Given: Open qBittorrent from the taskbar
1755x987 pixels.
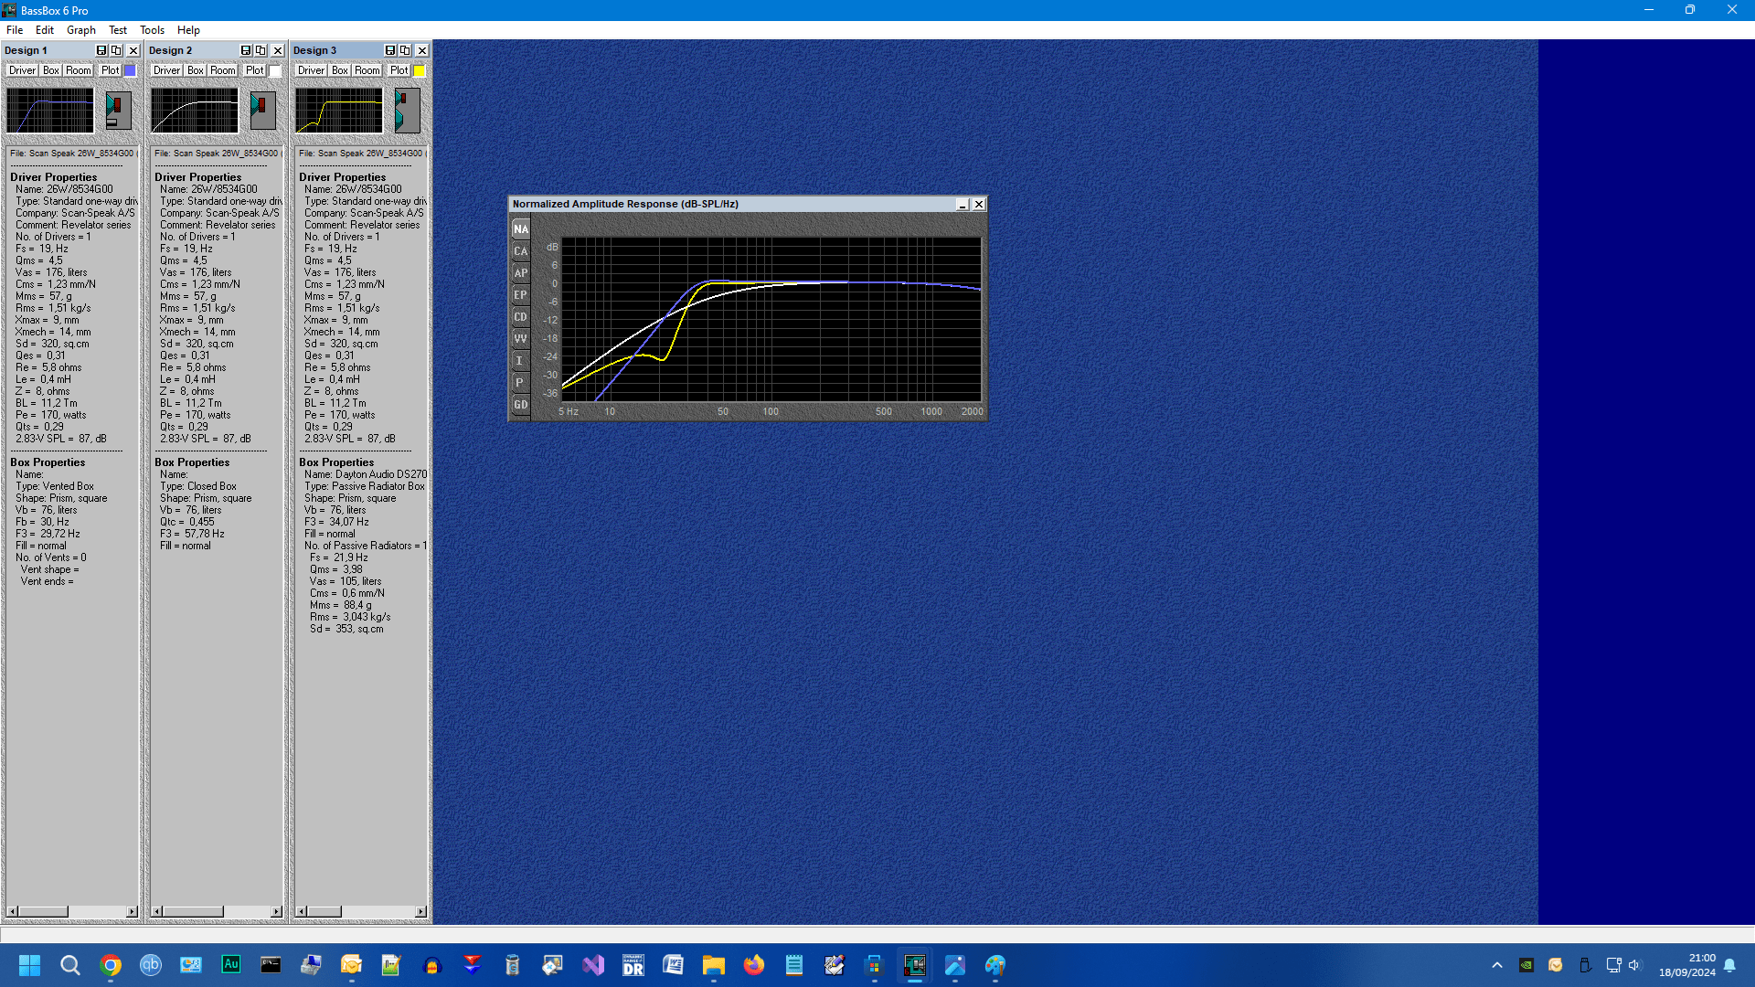Looking at the screenshot, I should [151, 965].
